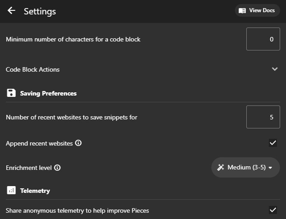Viewport: 286px width, 219px height.
Task: Click the magic wand enrichment icon
Action: click(221, 168)
